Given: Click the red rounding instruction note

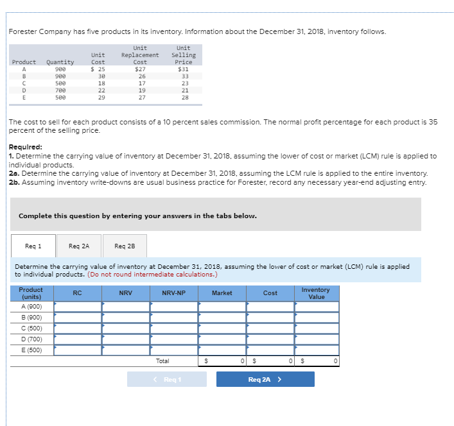Looking at the screenshot, I should point(152,274).
